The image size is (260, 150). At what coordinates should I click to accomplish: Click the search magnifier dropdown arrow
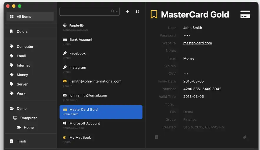point(117,11)
